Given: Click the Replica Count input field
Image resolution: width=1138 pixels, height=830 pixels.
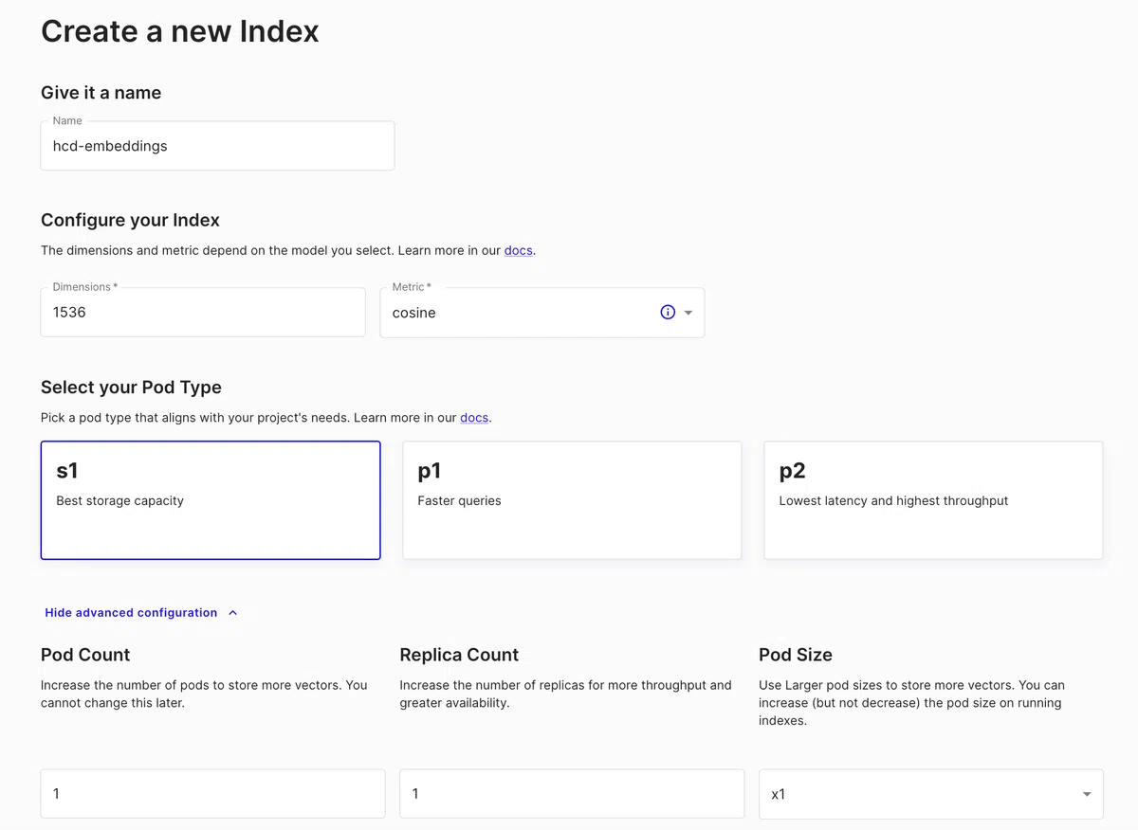Looking at the screenshot, I should [572, 794].
